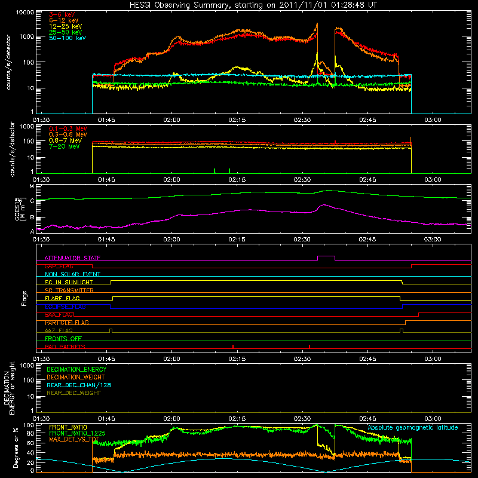Select the PARTICLE_FLAG label
Viewport: 478px width, 478px height.
(x=67, y=323)
